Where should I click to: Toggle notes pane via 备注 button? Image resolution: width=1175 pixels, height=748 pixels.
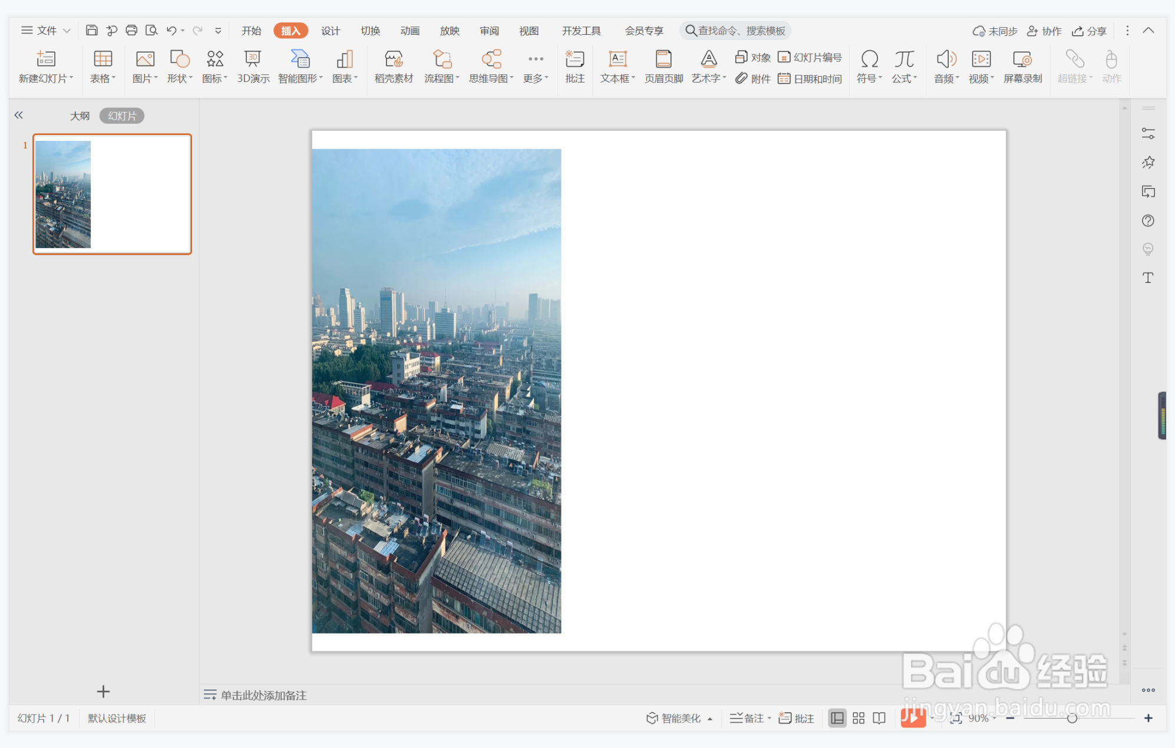747,718
